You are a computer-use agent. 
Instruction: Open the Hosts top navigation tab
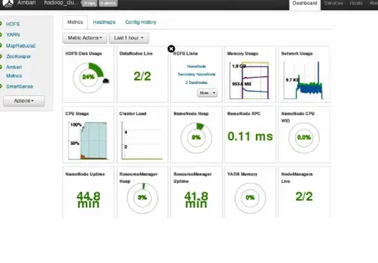(356, 3)
